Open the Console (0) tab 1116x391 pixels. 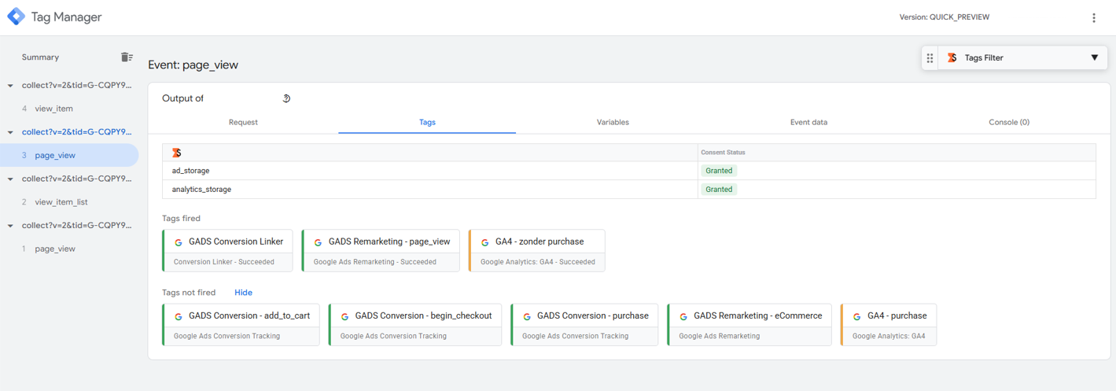point(1008,123)
